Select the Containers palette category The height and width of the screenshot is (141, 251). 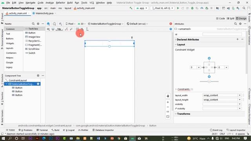[x=11, y=53]
